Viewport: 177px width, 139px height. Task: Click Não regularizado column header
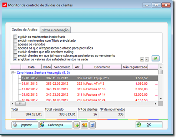tap(135, 67)
